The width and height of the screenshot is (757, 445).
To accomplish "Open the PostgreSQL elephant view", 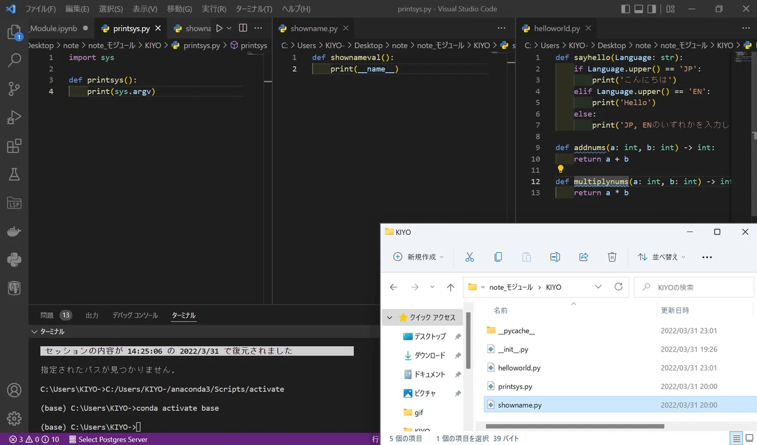I will [14, 288].
